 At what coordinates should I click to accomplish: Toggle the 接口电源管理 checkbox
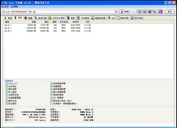click(x=52, y=92)
